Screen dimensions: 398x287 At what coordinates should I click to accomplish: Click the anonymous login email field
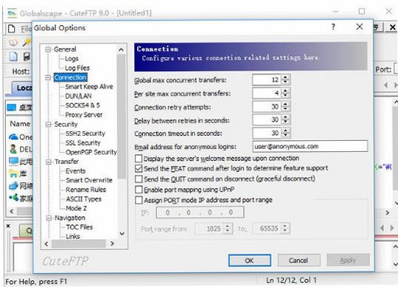(310, 146)
